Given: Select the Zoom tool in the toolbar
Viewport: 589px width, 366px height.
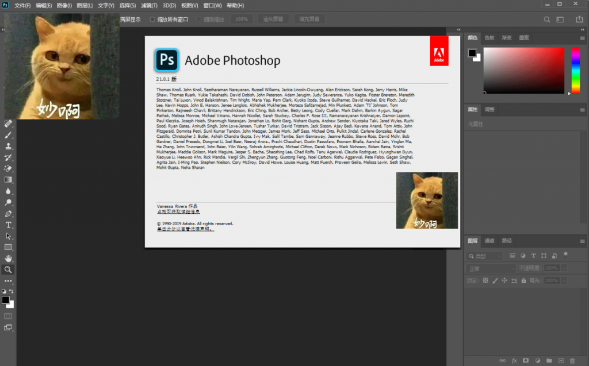Looking at the screenshot, I should tap(8, 269).
